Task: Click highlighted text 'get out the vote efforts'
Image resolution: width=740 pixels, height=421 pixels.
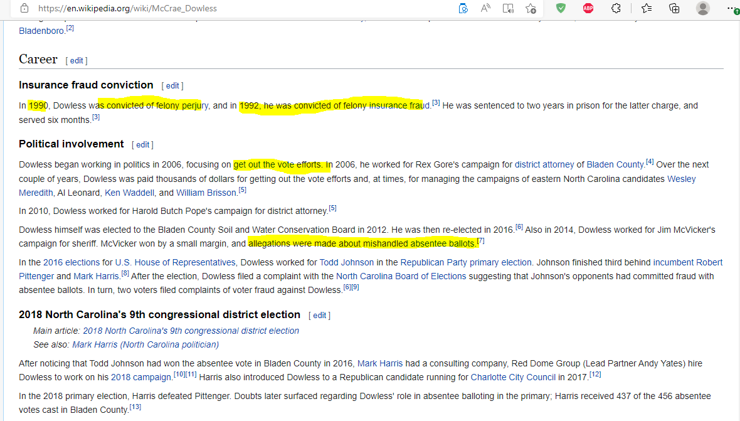Action: click(277, 164)
